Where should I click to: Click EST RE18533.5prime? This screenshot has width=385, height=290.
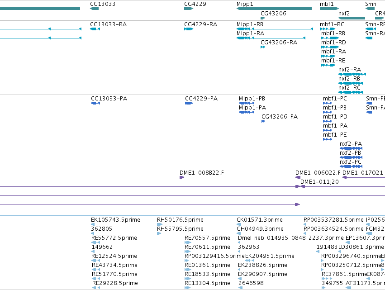[x=207, y=274]
